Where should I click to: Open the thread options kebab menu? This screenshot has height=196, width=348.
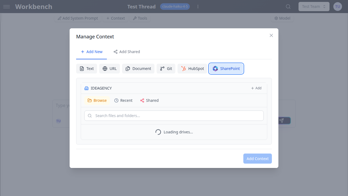(x=198, y=7)
